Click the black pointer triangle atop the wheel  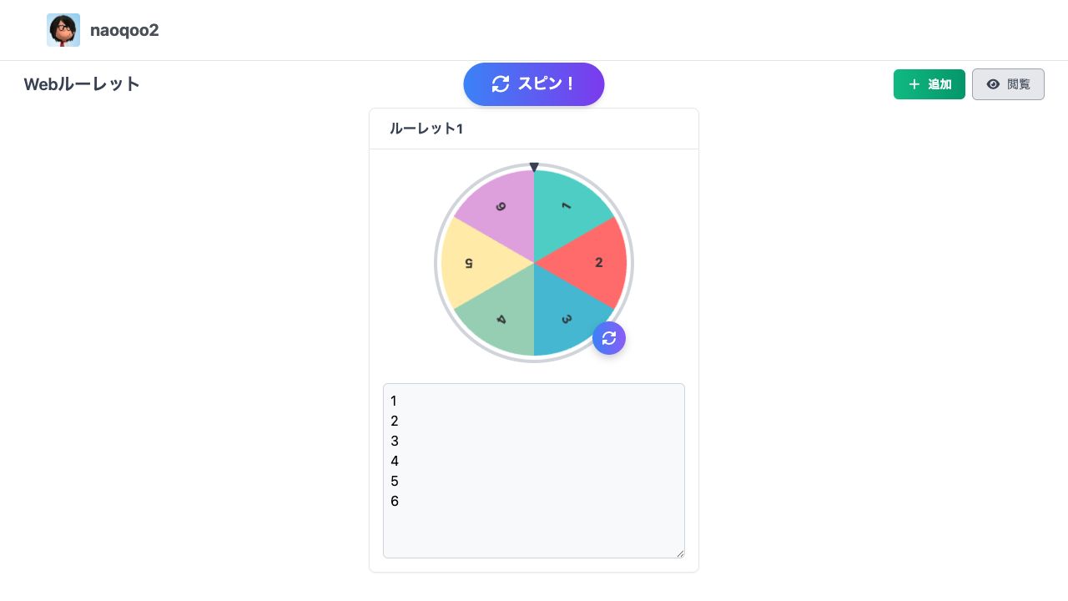534,167
